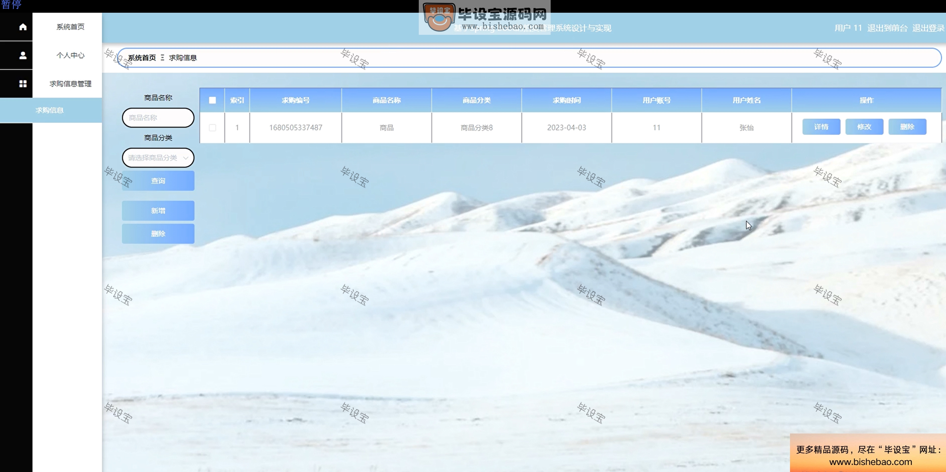This screenshot has width=946, height=472.
Task: Click cell 张怡
Action: pos(746,128)
